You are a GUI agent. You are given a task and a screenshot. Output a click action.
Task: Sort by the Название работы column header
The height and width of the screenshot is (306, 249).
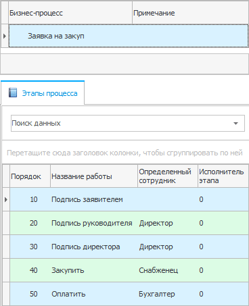[x=94, y=176]
